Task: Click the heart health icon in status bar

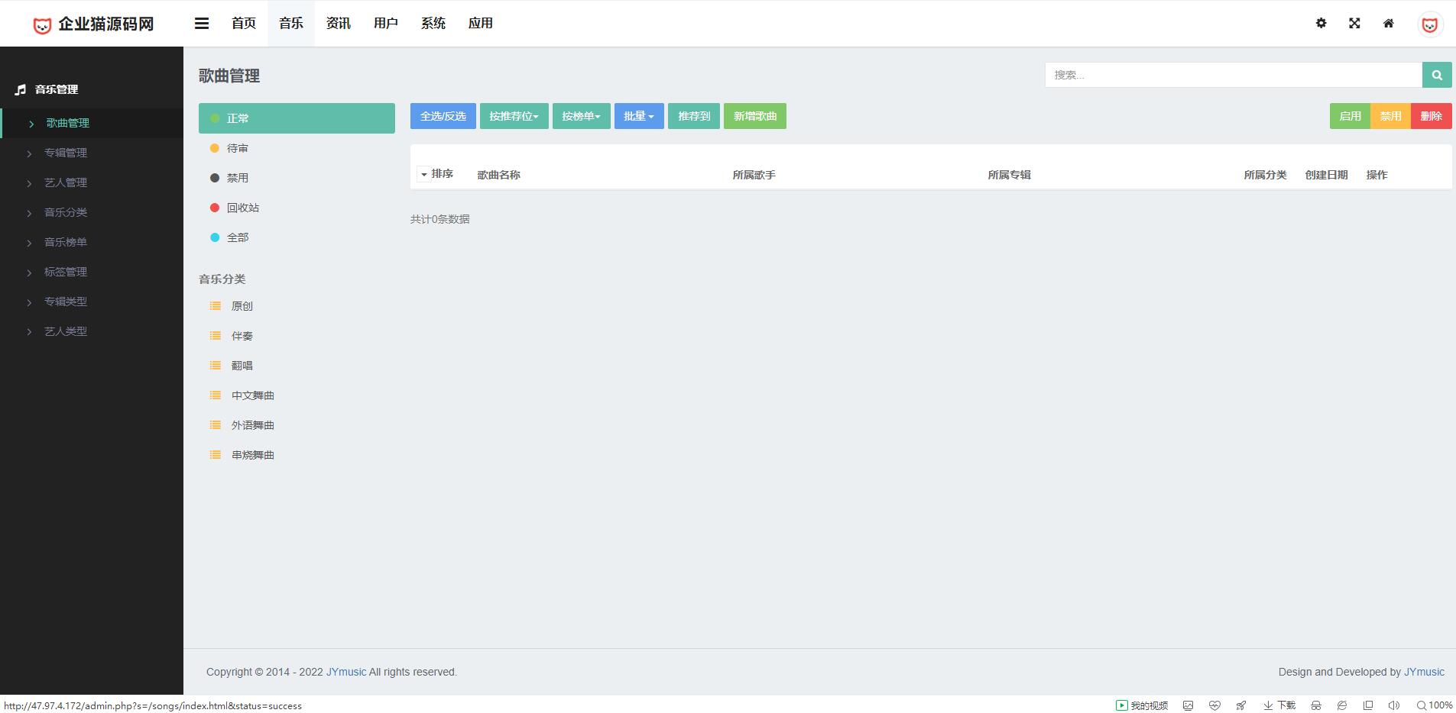Action: pyautogui.click(x=1214, y=705)
